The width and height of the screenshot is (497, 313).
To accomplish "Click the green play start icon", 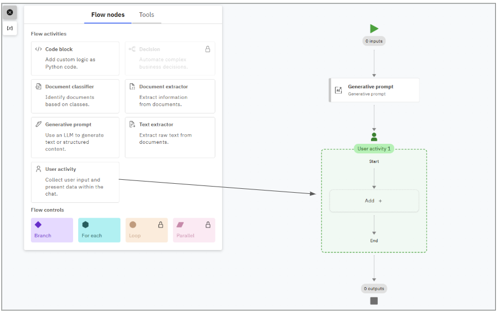I will [x=374, y=29].
